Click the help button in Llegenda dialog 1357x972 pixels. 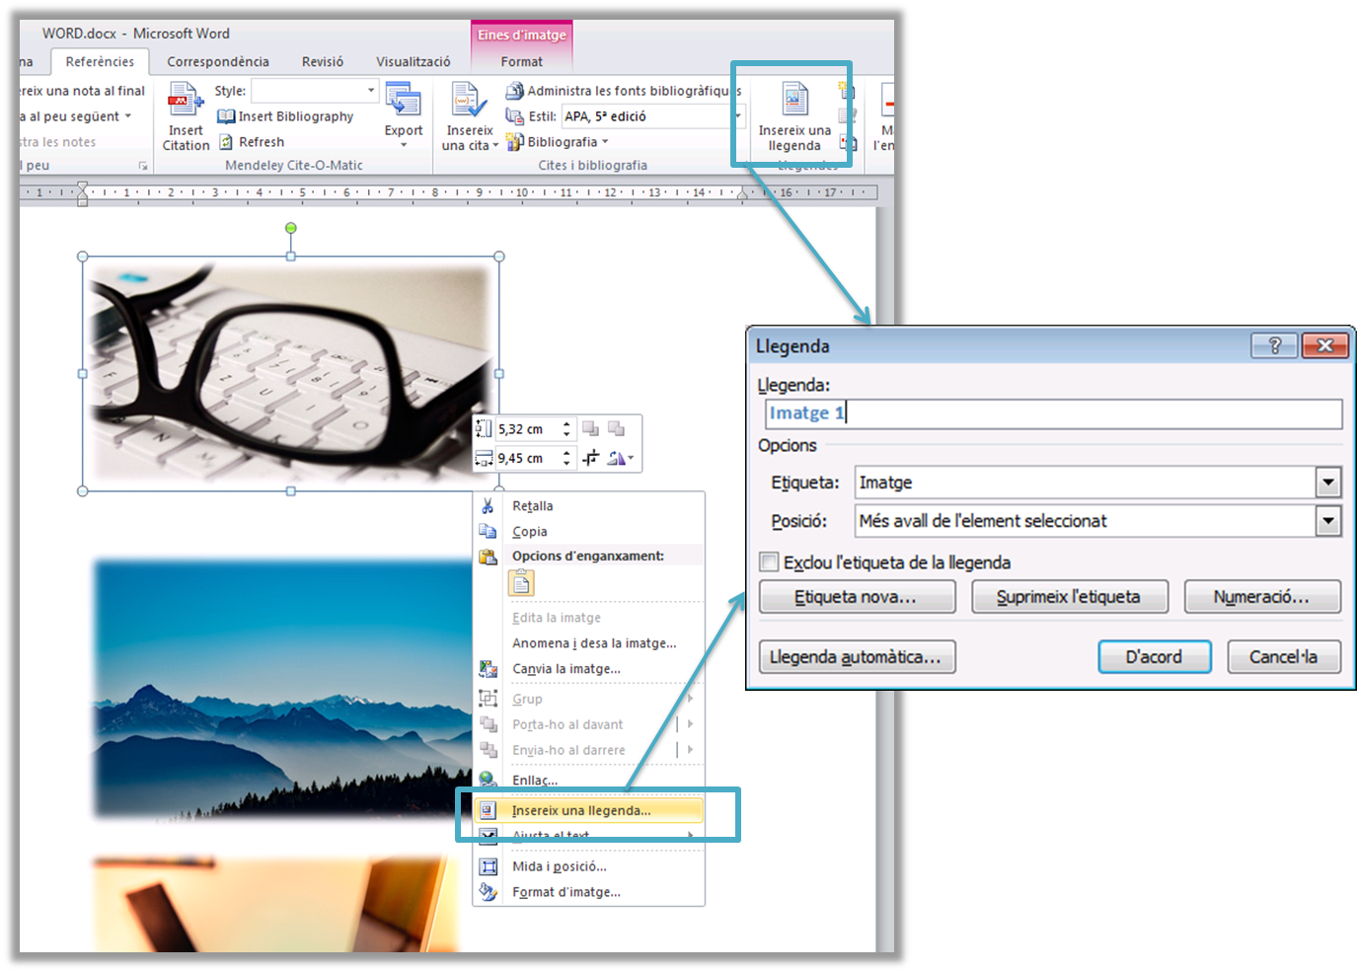click(1273, 345)
